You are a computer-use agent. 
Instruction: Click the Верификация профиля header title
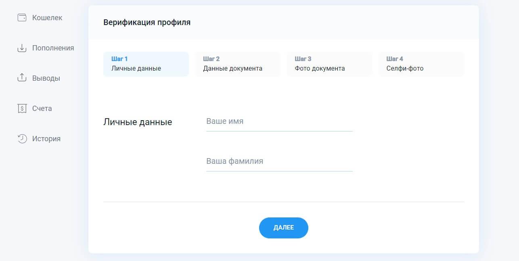click(x=147, y=22)
